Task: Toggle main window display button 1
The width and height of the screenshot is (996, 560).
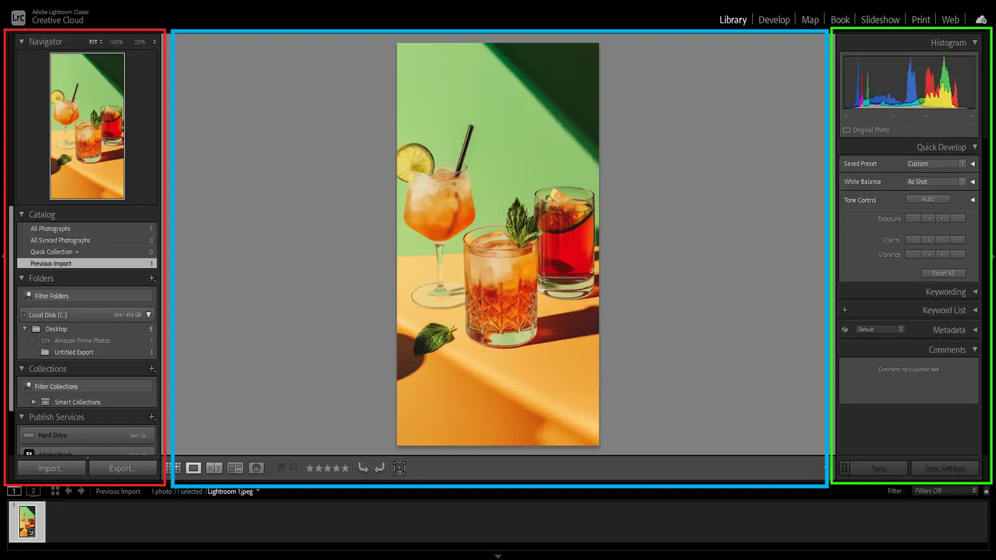Action: [x=15, y=491]
